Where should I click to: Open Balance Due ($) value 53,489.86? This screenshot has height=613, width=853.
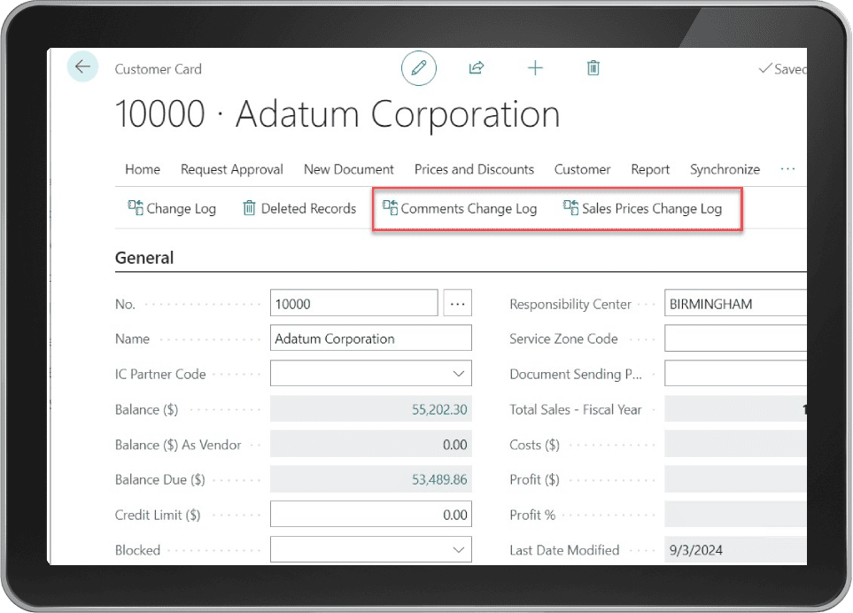coord(439,479)
